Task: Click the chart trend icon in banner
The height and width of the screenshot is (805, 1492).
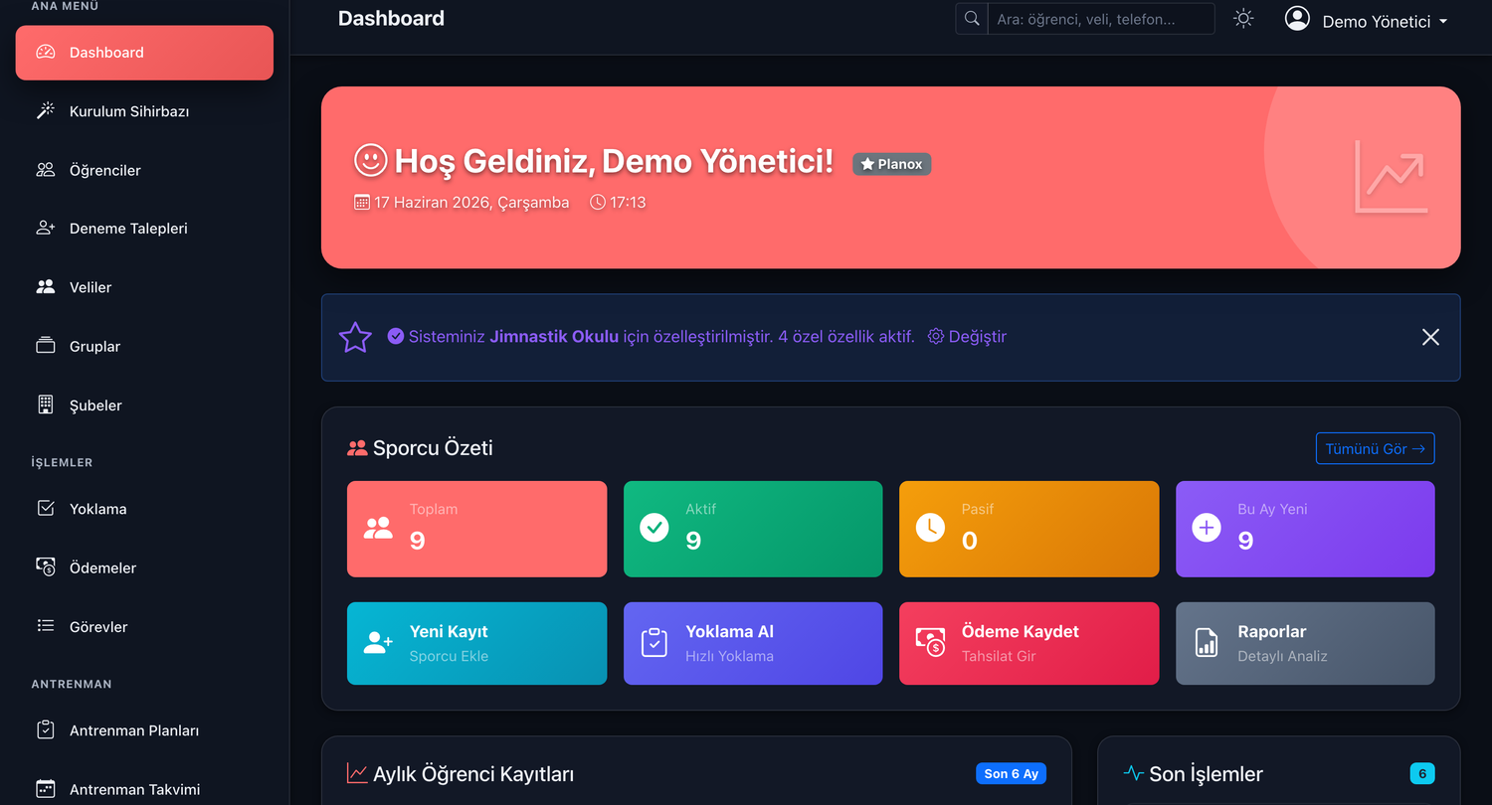Action: (x=1392, y=177)
